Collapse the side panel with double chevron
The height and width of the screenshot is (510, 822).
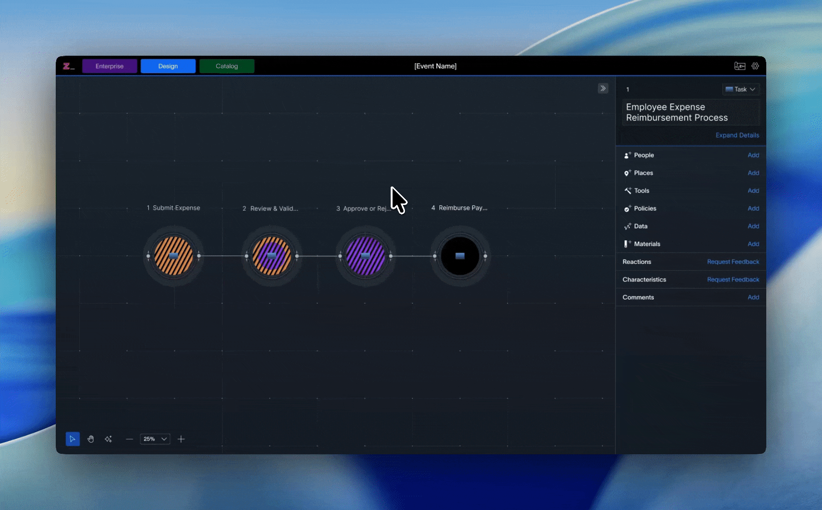tap(603, 88)
